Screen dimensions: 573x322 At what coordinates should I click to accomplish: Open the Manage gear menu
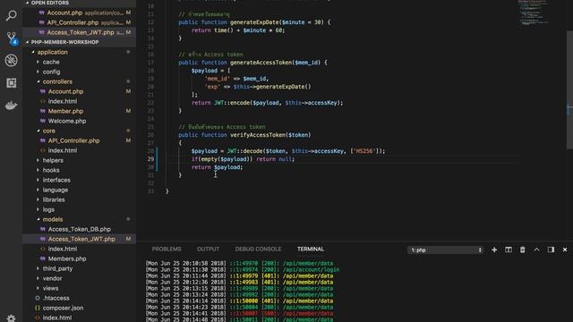click(x=11, y=318)
